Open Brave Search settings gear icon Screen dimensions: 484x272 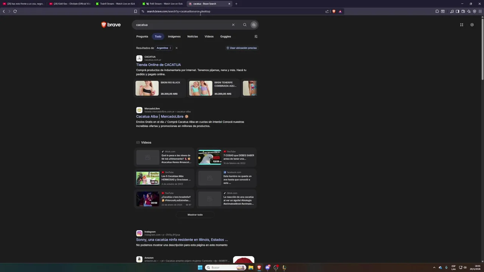pyautogui.click(x=472, y=25)
